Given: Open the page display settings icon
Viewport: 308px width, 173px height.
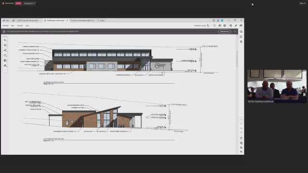Looking at the screenshot, I should (x=241, y=143).
